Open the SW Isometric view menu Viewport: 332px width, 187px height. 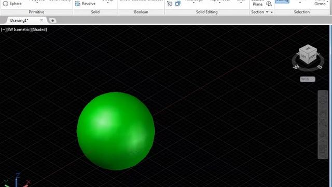pos(19,30)
